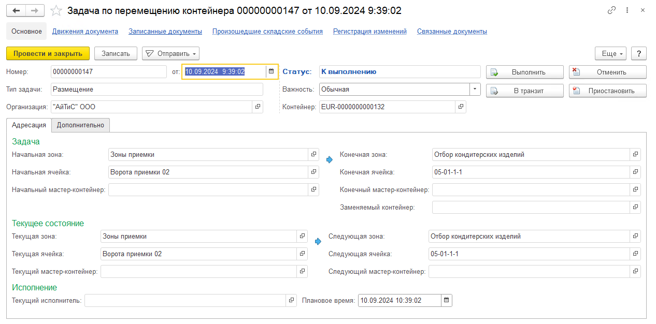Open the calendar picker for document date

point(271,71)
